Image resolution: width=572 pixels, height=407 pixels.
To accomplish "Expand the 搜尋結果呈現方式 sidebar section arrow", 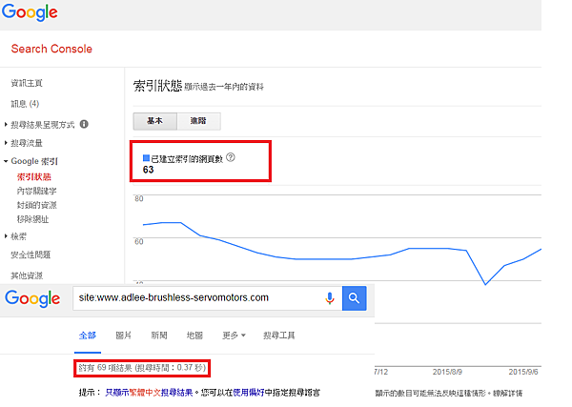I will [6, 125].
